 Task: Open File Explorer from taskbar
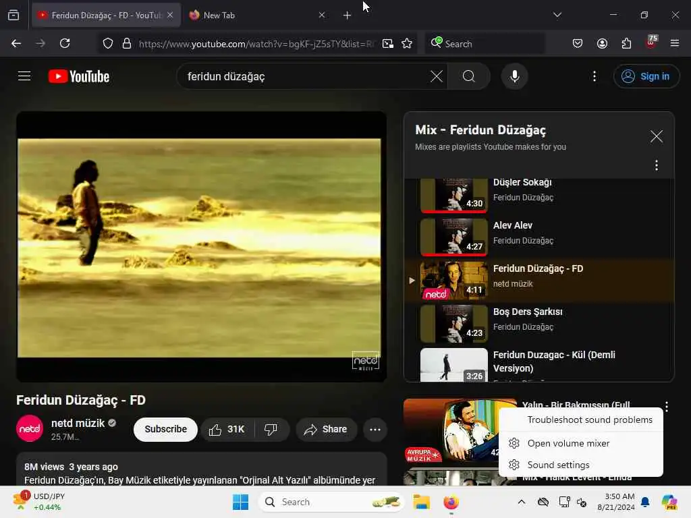pos(421,502)
